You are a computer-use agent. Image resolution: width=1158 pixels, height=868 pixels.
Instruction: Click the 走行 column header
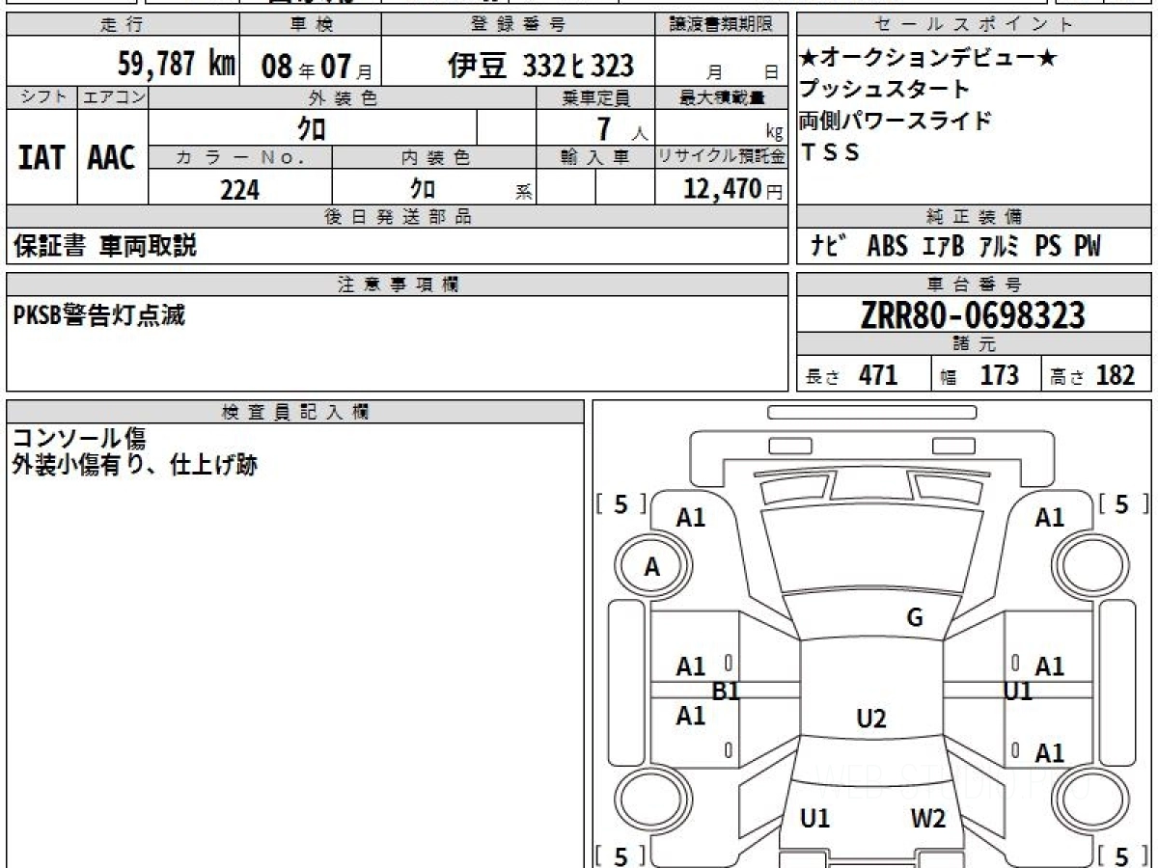(x=121, y=25)
